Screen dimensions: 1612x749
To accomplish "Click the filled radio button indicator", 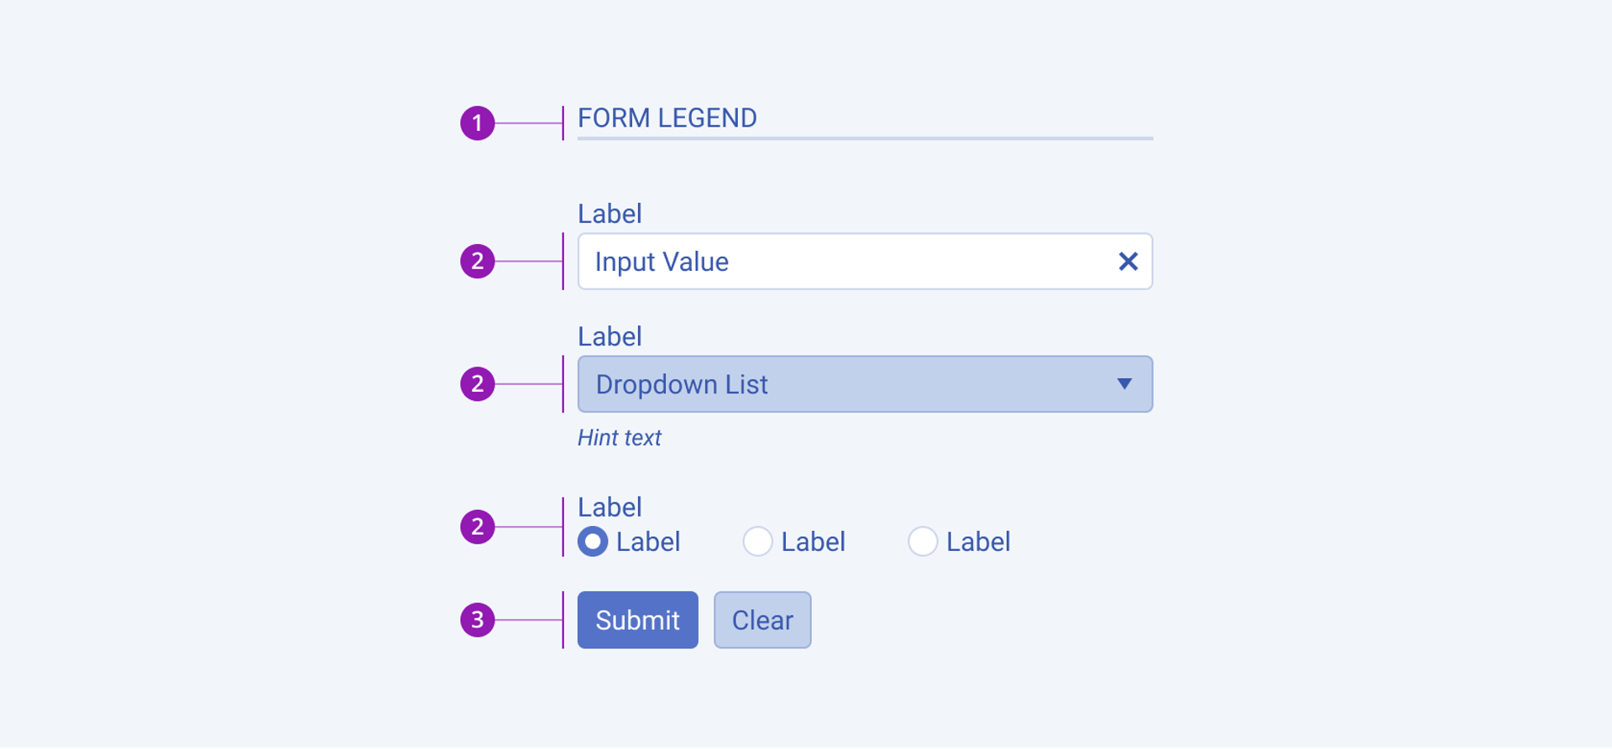I will [x=593, y=541].
